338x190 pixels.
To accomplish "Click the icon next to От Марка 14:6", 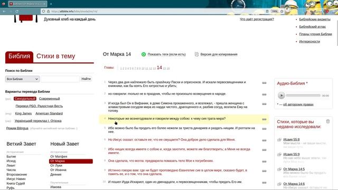I will (279, 184).
